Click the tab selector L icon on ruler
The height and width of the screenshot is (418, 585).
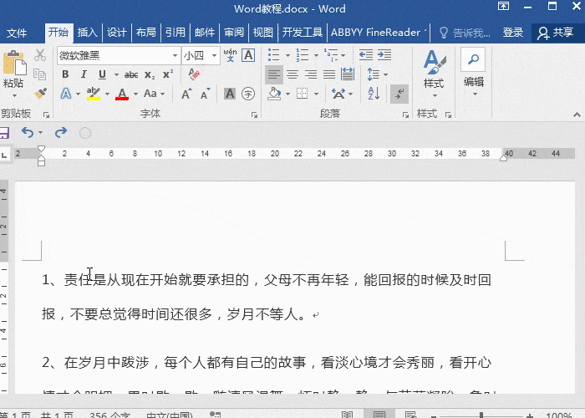coord(5,155)
